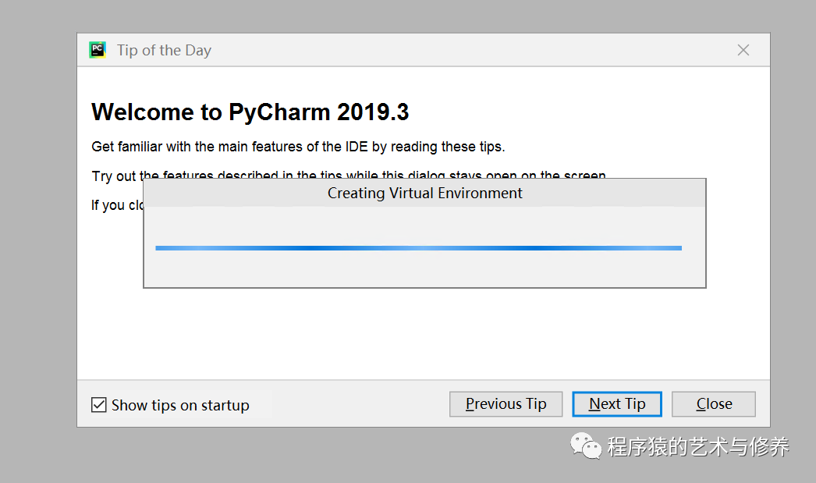Screen dimensions: 816x483
Task: Click empty space below the progress bar in the popup
Action: click(424, 269)
